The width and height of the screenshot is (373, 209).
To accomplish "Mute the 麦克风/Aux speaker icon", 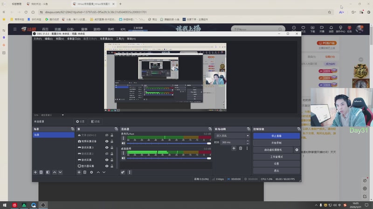I will [x=123, y=143].
